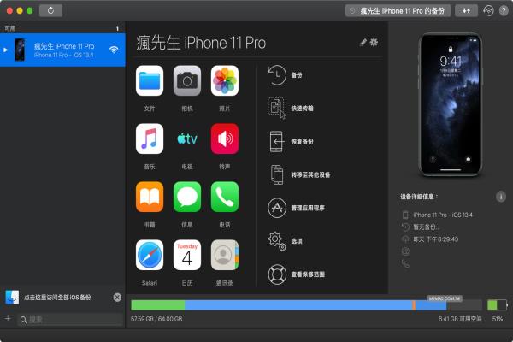Viewport: 513px width, 342px height.
Task: Click the Wi-Fi icon in device row
Action: pyautogui.click(x=114, y=50)
